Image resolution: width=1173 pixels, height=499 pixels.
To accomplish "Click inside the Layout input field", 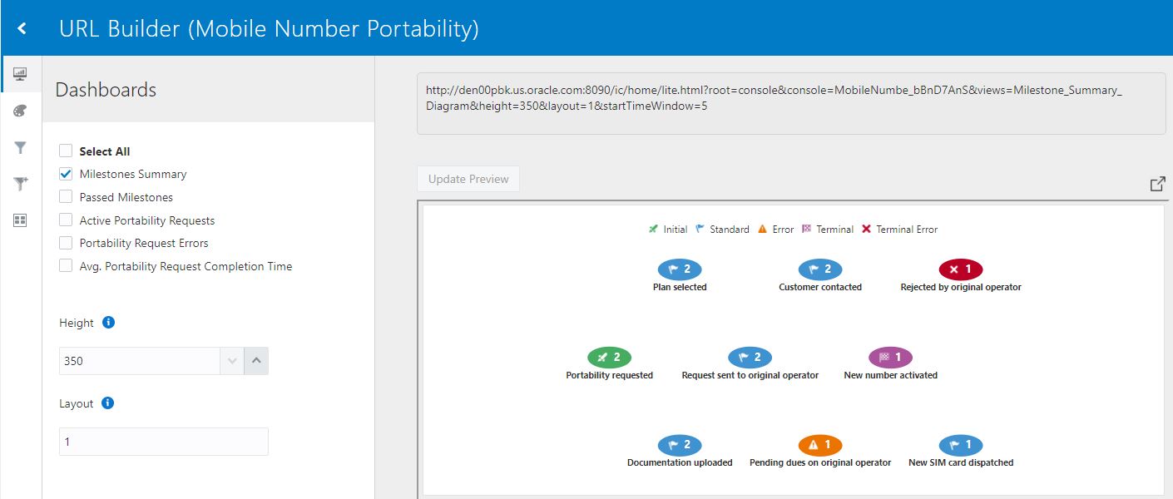I will click(163, 441).
